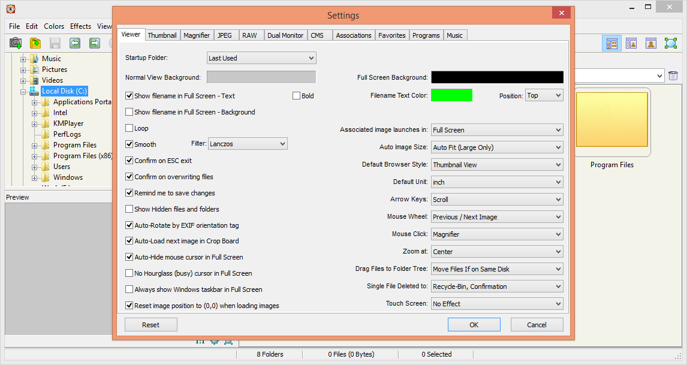Open the JPEG settings tab

225,35
